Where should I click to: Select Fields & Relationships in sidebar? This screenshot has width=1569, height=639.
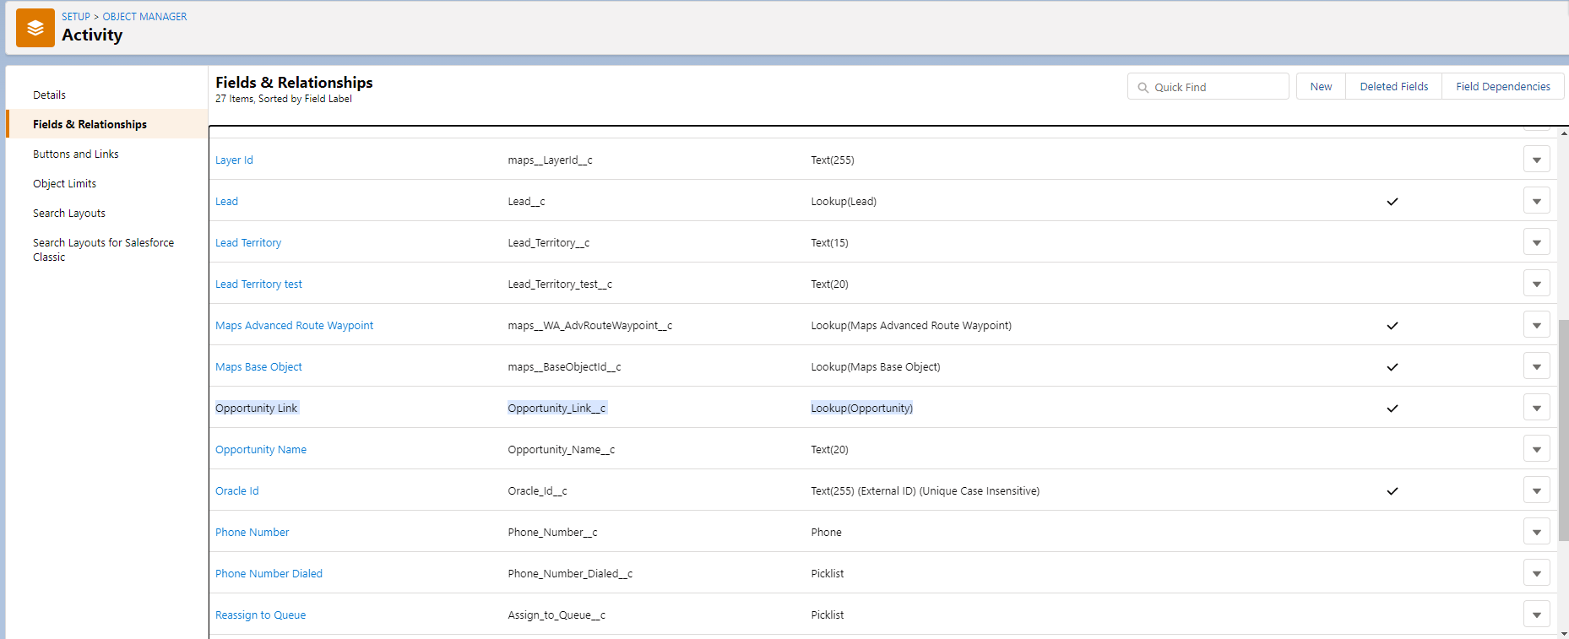tap(106, 124)
